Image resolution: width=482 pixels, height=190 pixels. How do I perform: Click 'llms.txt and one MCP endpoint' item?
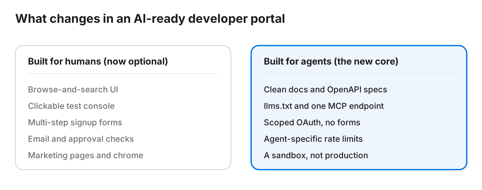[x=324, y=106]
